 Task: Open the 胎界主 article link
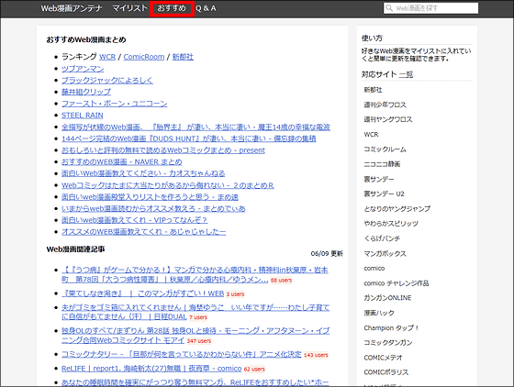pyautogui.click(x=196, y=127)
